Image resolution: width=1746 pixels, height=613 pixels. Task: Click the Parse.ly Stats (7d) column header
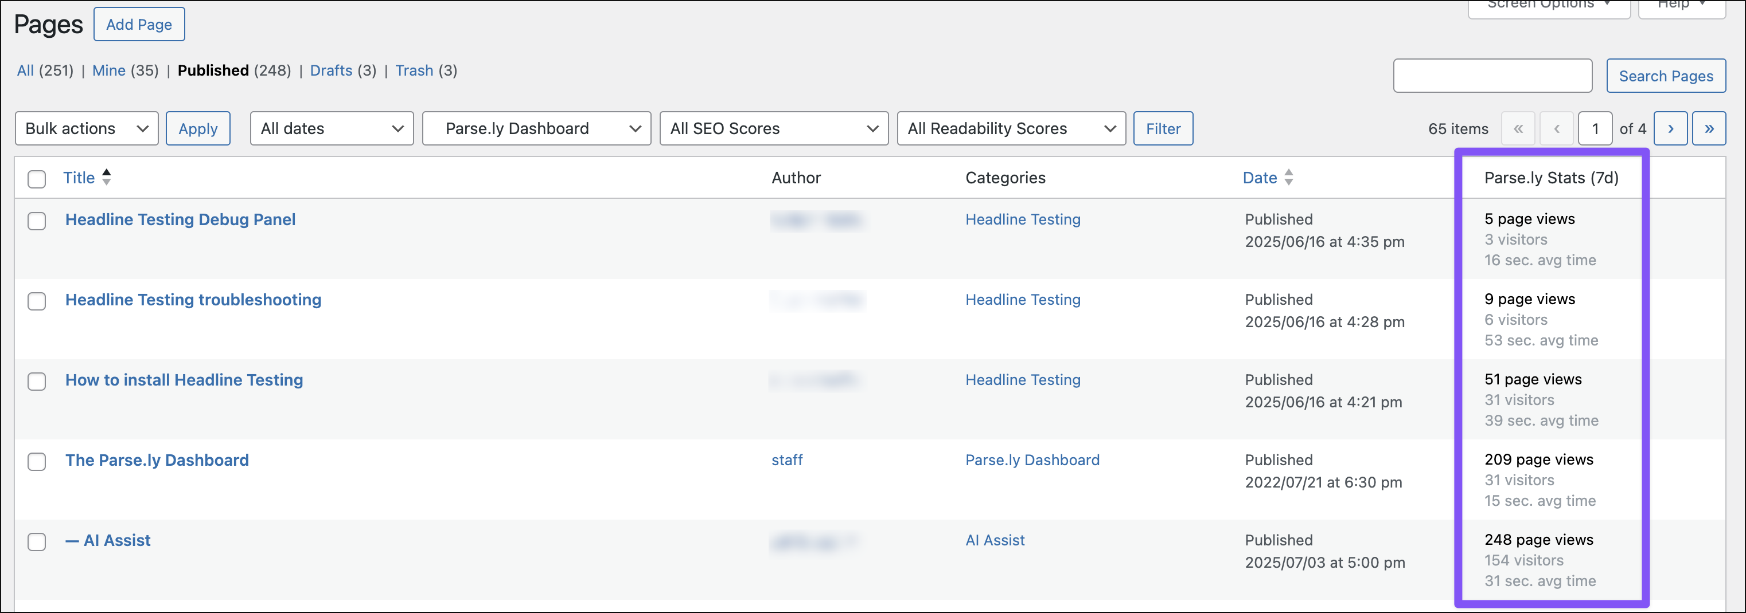tap(1551, 178)
